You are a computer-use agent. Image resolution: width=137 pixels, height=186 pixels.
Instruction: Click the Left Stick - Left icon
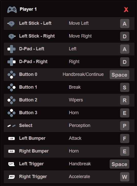coord(11,24)
